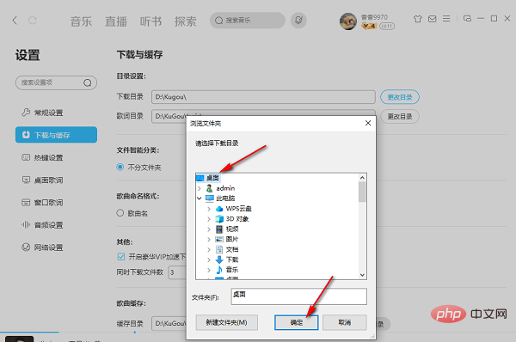Open the user avatar picture
Screen dimensions: 516x342
[348, 21]
